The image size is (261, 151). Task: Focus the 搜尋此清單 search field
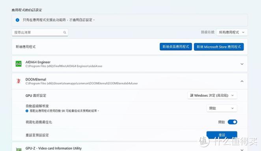[40, 32]
